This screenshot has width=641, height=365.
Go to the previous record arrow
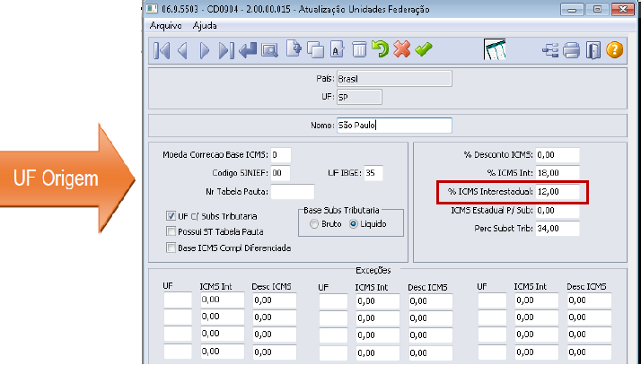tap(183, 50)
